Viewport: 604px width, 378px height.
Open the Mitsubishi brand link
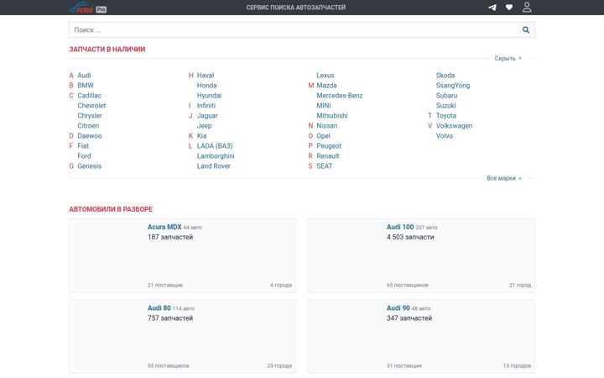pos(332,115)
